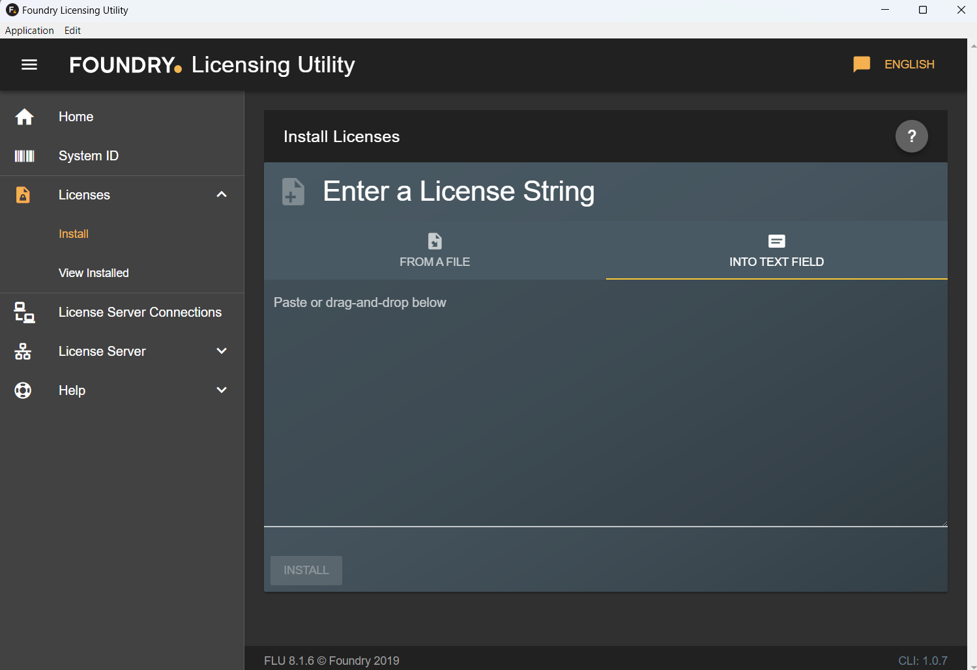
Task: Open the Application menu
Action: 29,31
